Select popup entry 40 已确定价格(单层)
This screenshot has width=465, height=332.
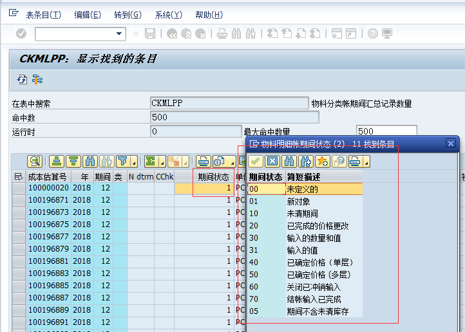coord(305,263)
